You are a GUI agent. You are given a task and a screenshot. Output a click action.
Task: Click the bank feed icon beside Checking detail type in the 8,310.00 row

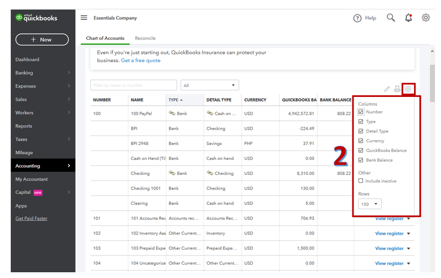tap(210, 173)
